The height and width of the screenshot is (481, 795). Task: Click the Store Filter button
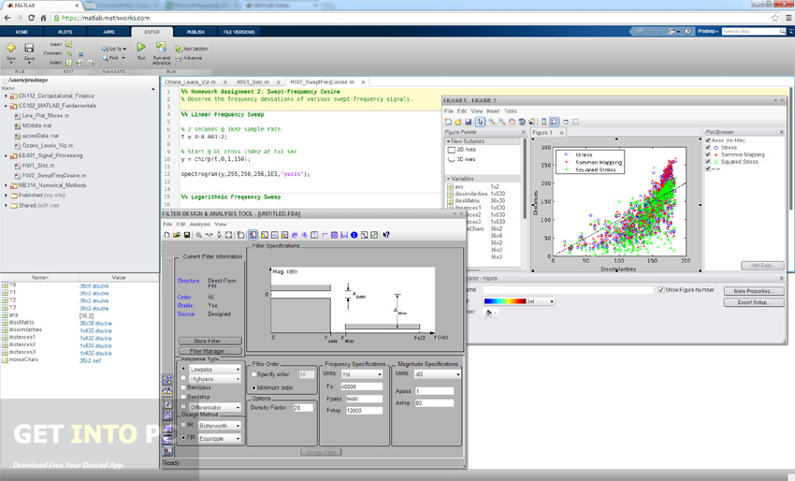210,341
